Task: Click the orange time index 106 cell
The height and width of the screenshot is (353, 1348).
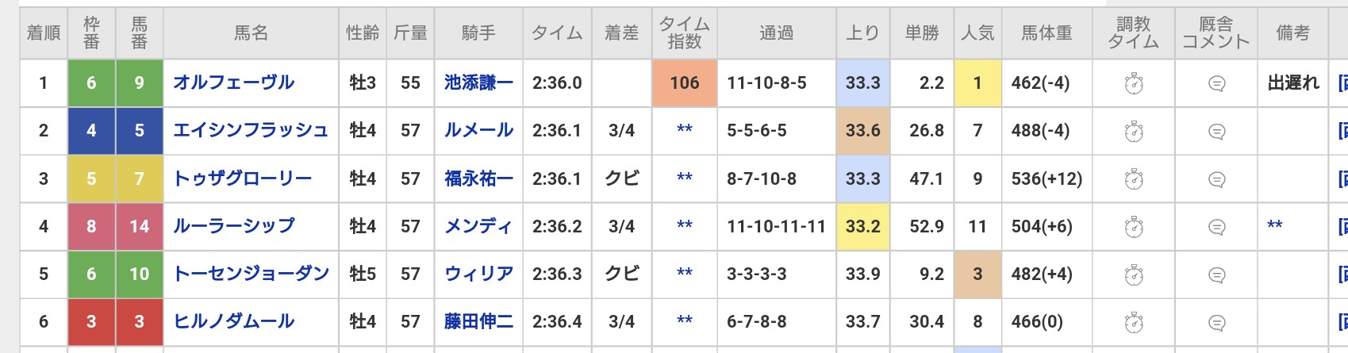Action: [x=684, y=82]
